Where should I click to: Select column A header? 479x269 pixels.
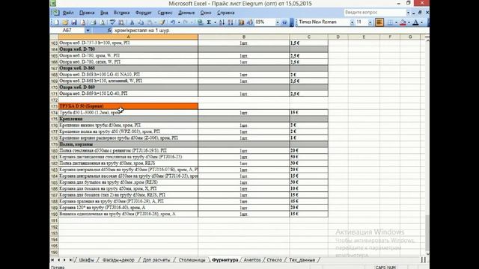(128, 37)
